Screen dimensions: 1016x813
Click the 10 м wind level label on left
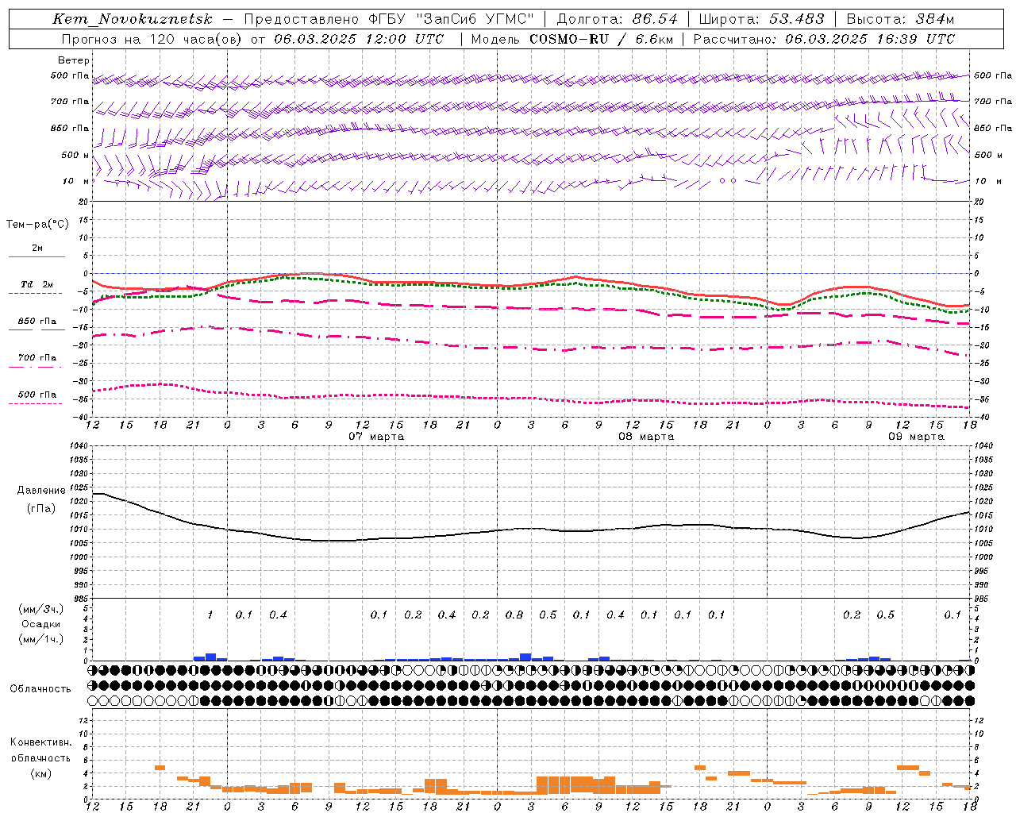point(75,181)
